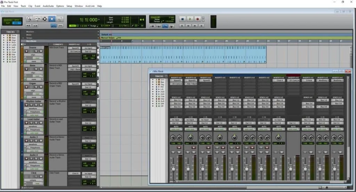Click the main counter 1|1|000 display
The width and height of the screenshot is (356, 192).
pos(88,20)
